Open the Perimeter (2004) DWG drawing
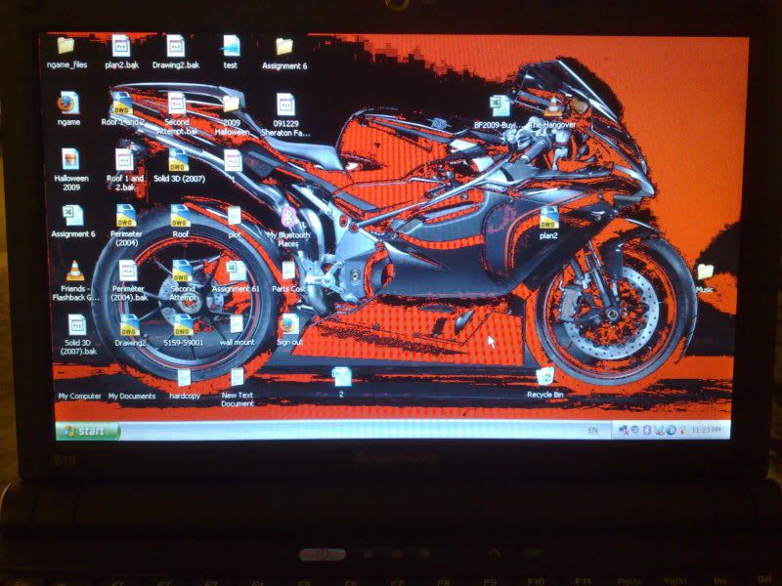782x586 pixels. [x=126, y=216]
